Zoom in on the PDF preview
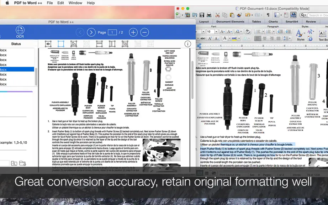Screen dimensions: 328x205 pos(133,32)
